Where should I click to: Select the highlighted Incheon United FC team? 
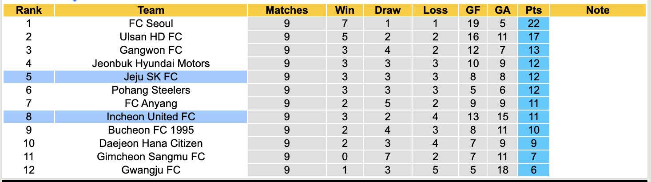[151, 117]
